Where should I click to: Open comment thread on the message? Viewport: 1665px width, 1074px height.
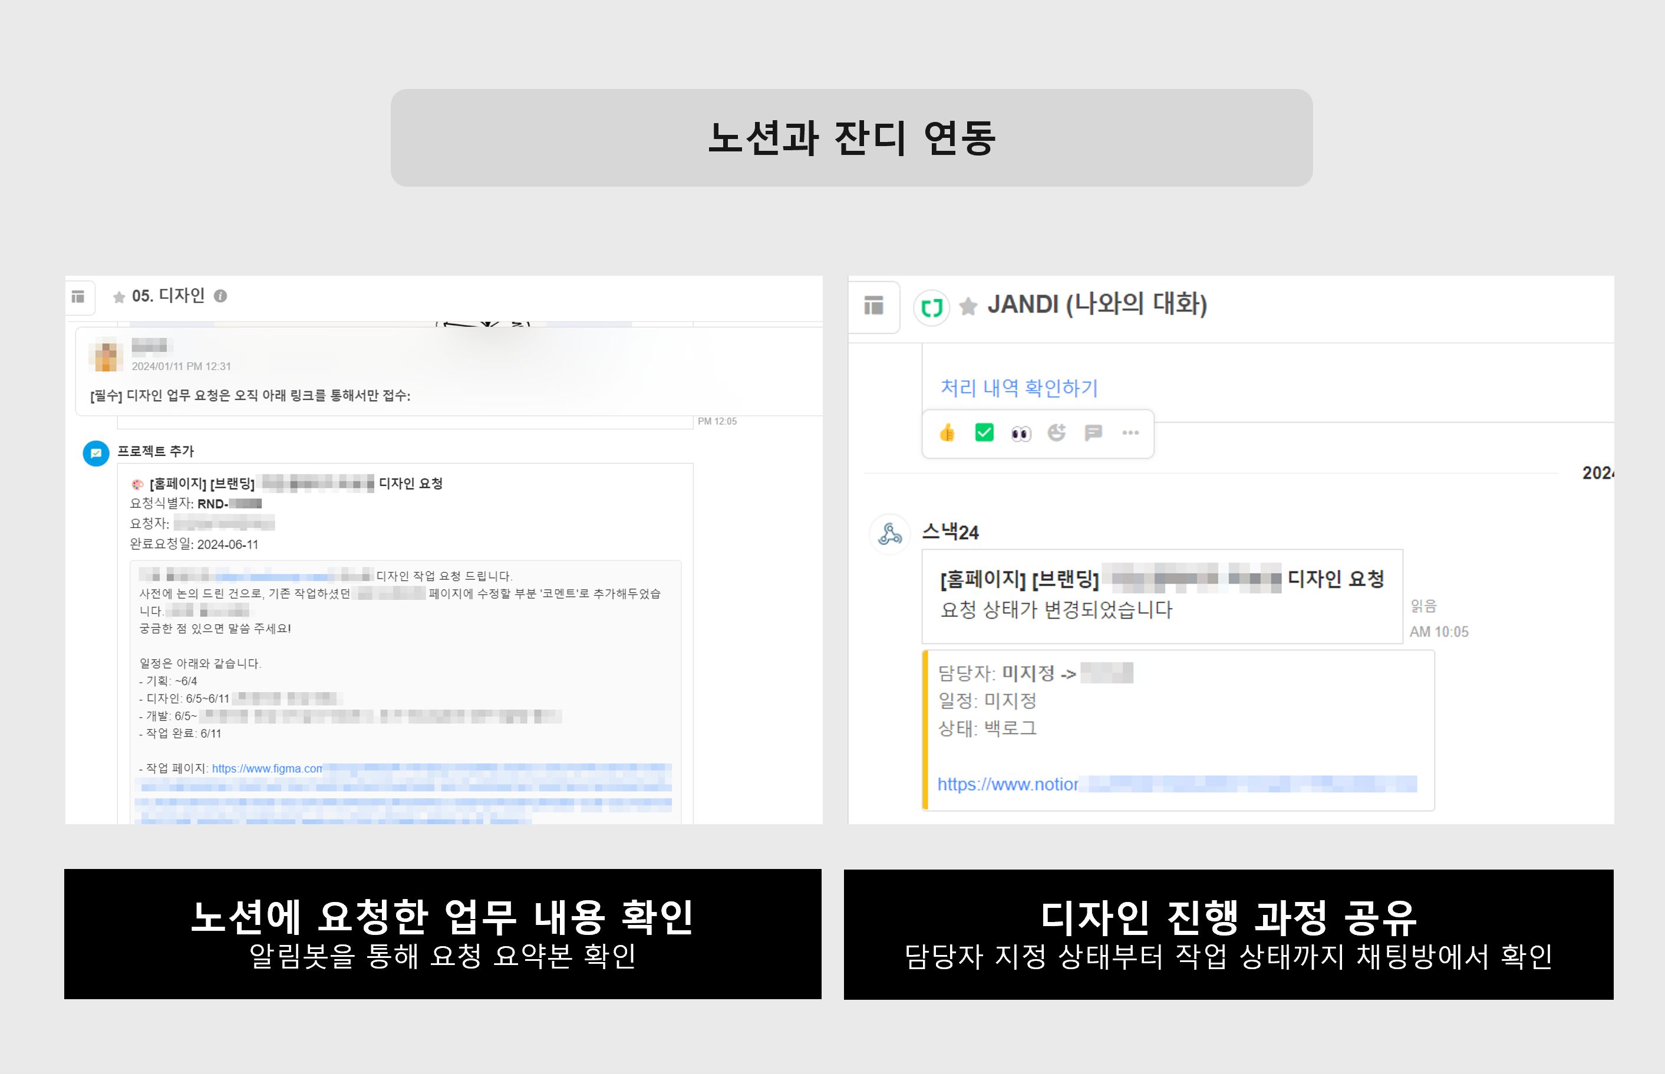click(1093, 433)
